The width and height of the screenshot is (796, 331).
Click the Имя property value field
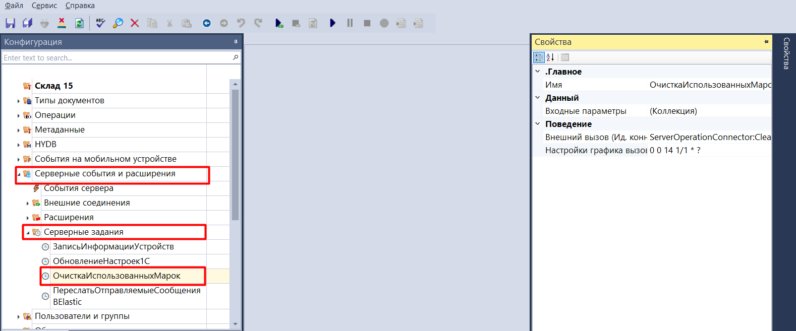click(709, 85)
